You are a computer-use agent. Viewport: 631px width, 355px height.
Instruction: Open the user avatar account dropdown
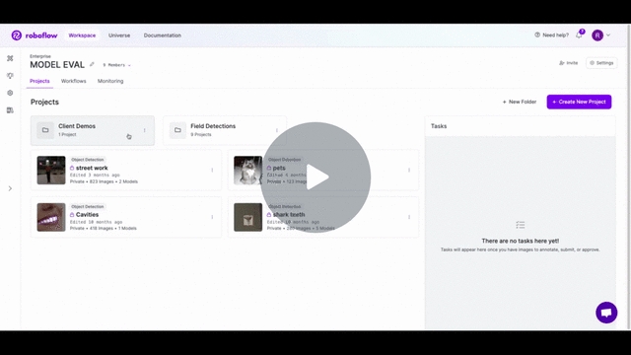pos(600,35)
